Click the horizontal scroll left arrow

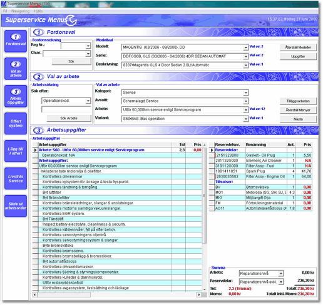35,295
